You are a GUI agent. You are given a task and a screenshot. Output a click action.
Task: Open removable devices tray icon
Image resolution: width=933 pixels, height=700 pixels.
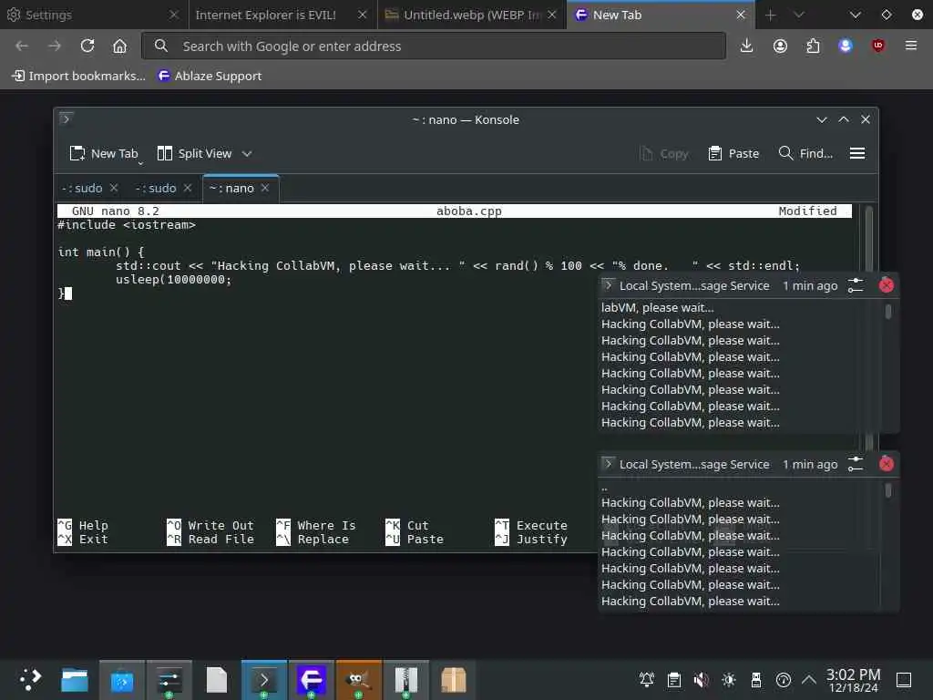tap(756, 679)
